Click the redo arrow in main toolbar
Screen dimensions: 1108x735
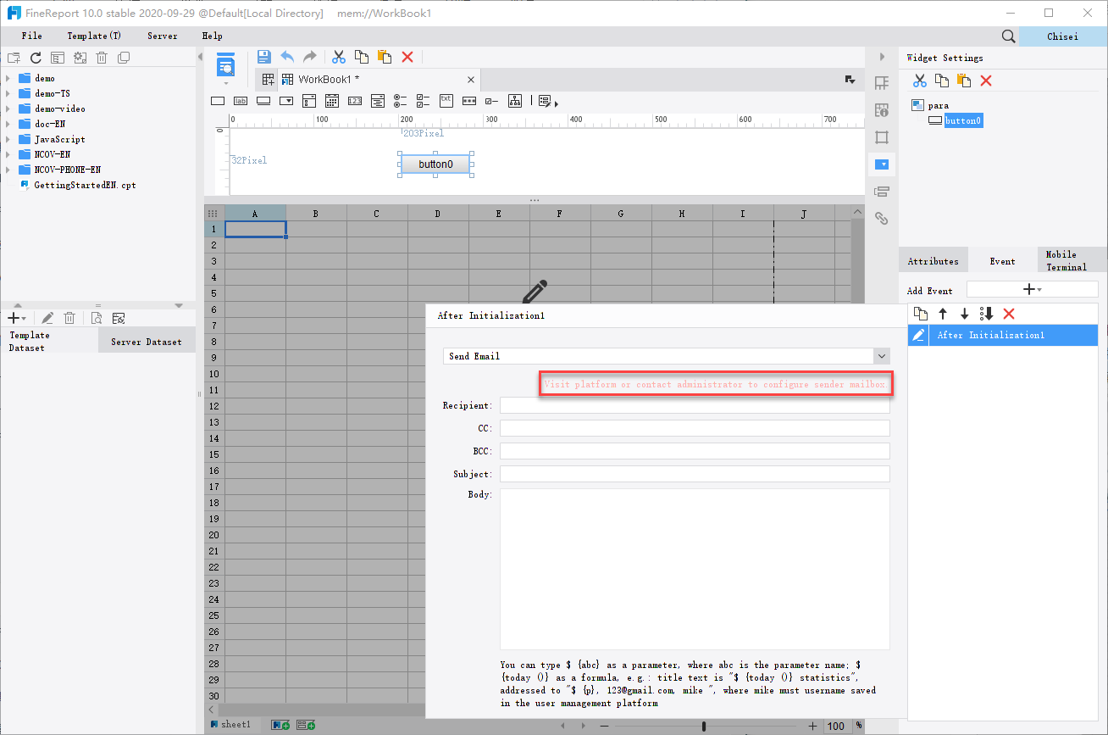[310, 57]
